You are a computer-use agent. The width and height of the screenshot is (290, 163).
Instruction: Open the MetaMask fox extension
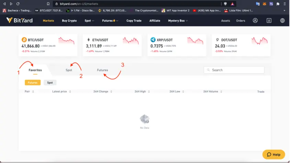(x=265, y=4)
